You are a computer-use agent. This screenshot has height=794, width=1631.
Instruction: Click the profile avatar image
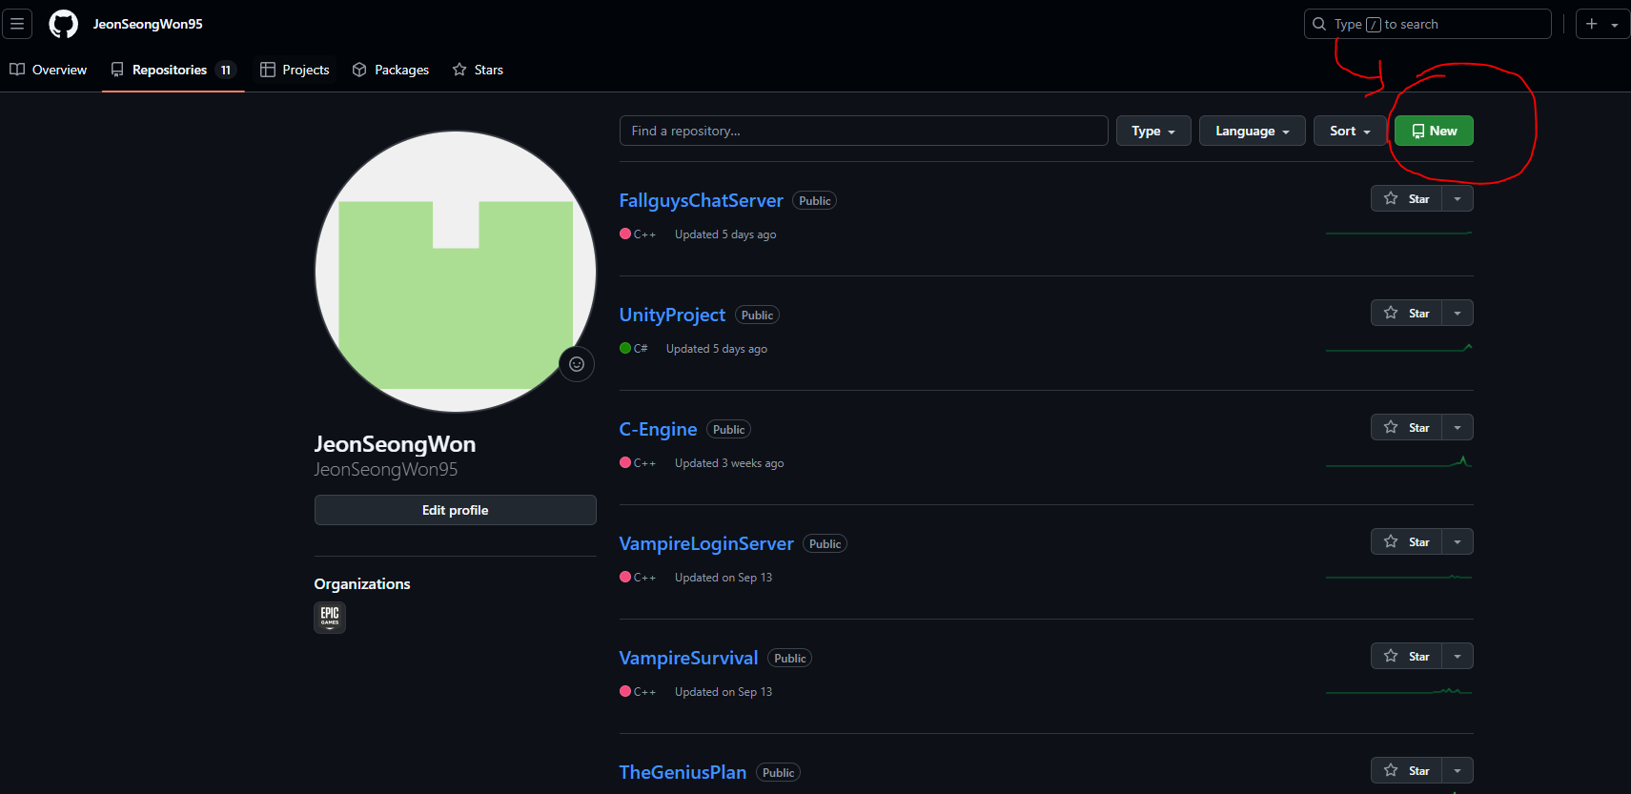pyautogui.click(x=456, y=272)
